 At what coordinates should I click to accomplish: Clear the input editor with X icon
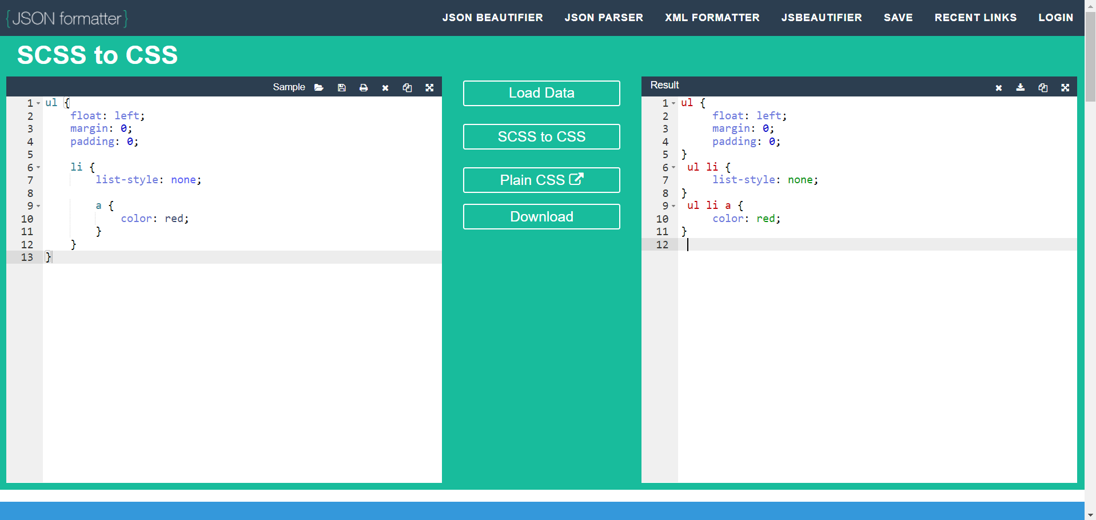pyautogui.click(x=385, y=88)
